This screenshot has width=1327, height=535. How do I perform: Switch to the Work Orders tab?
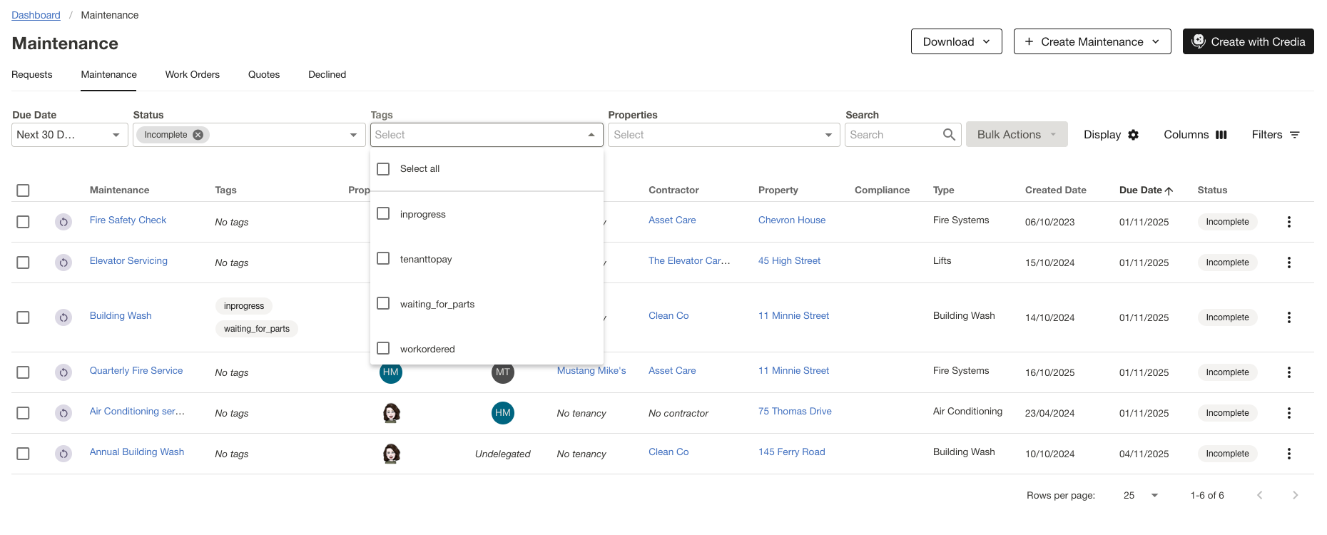(x=192, y=74)
